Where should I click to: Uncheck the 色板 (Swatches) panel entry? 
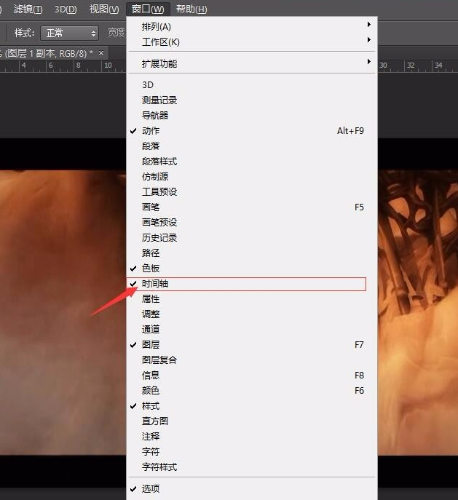151,269
